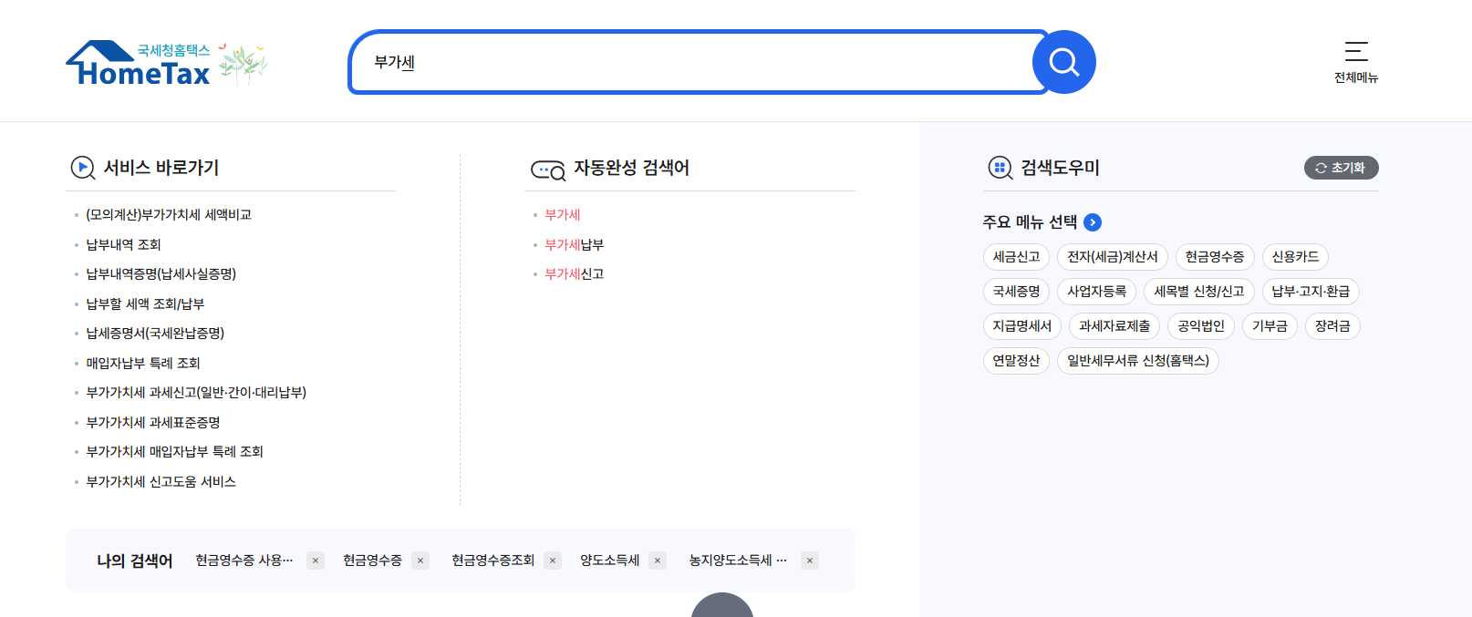Click the blue search magnifier button
Screen dimensions: 1472x617
(x=1063, y=62)
